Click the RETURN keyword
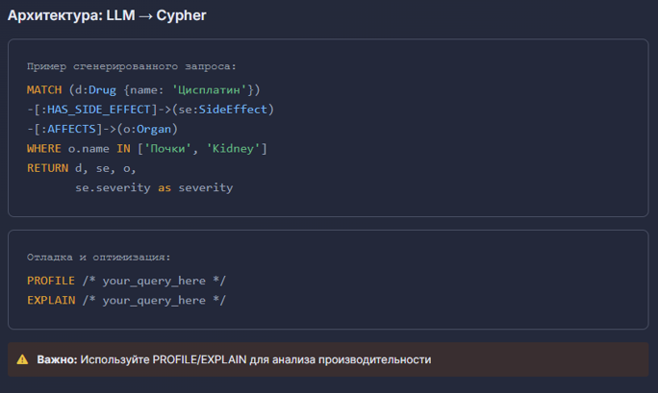The width and height of the screenshot is (658, 393). pyautogui.click(x=47, y=168)
